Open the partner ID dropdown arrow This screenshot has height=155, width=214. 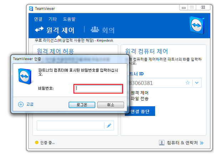(197, 82)
